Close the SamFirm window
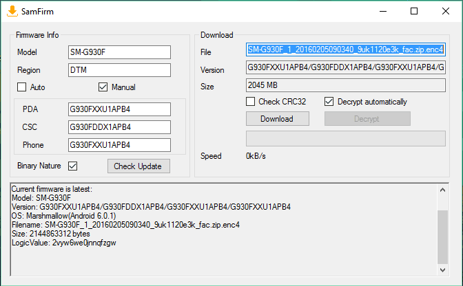The width and height of the screenshot is (463, 286). click(x=446, y=11)
